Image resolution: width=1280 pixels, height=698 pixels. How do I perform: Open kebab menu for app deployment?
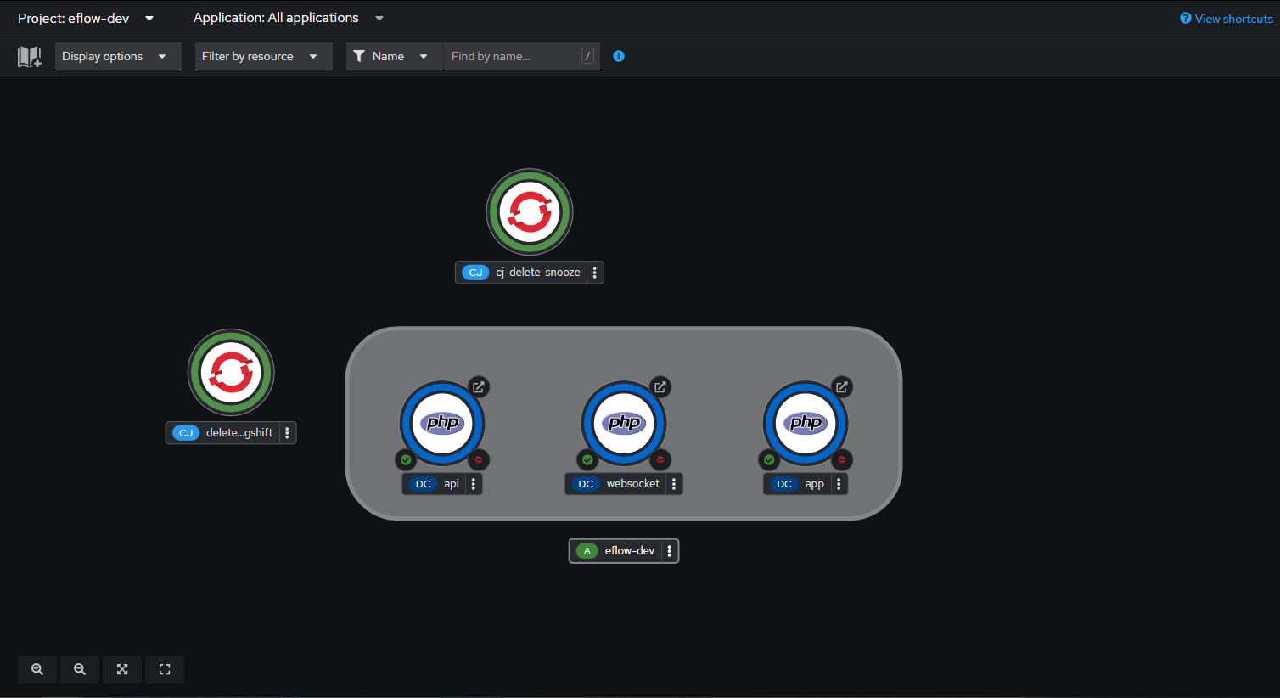click(839, 484)
